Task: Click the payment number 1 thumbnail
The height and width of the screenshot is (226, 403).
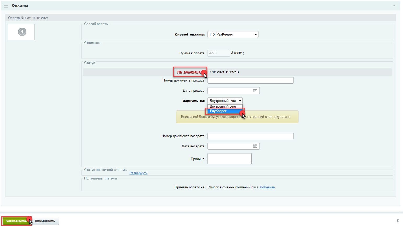Action: [x=22, y=32]
